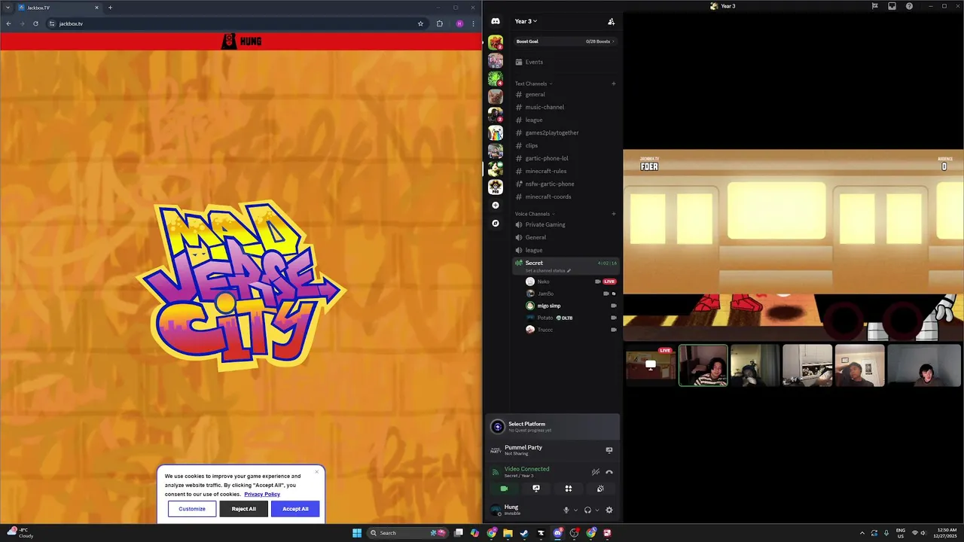This screenshot has width=964, height=542.
Task: Bookmark this page star in Chrome
Action: (420, 23)
